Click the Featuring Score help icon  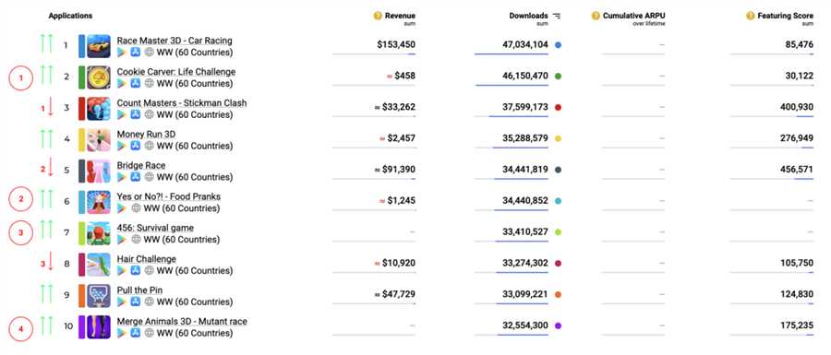pyautogui.click(x=751, y=16)
